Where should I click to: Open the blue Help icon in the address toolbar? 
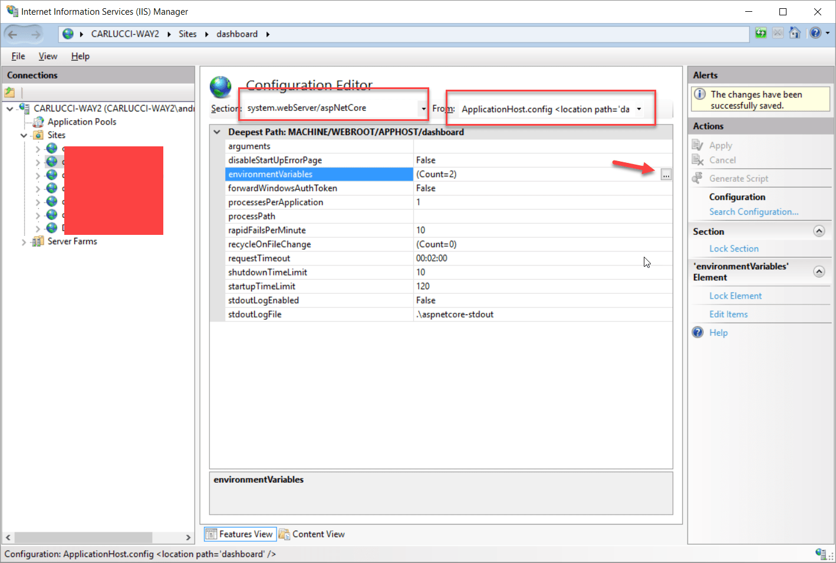click(815, 33)
